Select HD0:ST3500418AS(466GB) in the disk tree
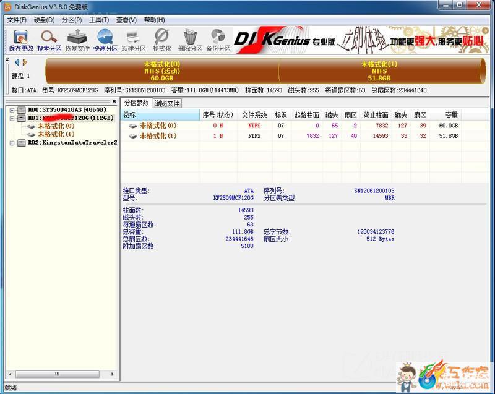495x394 pixels. click(x=67, y=109)
